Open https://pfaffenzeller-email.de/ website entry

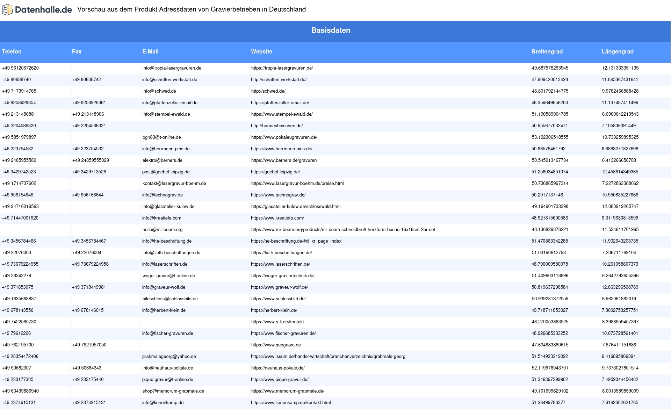pos(280,103)
